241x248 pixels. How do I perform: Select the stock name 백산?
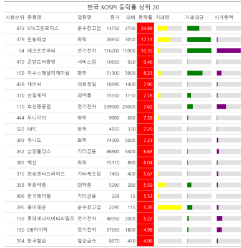point(32,162)
